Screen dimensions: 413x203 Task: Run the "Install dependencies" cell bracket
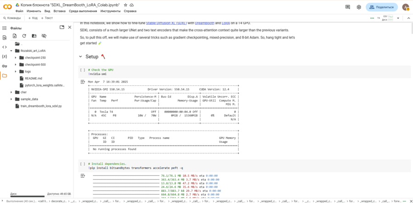tap(83, 164)
